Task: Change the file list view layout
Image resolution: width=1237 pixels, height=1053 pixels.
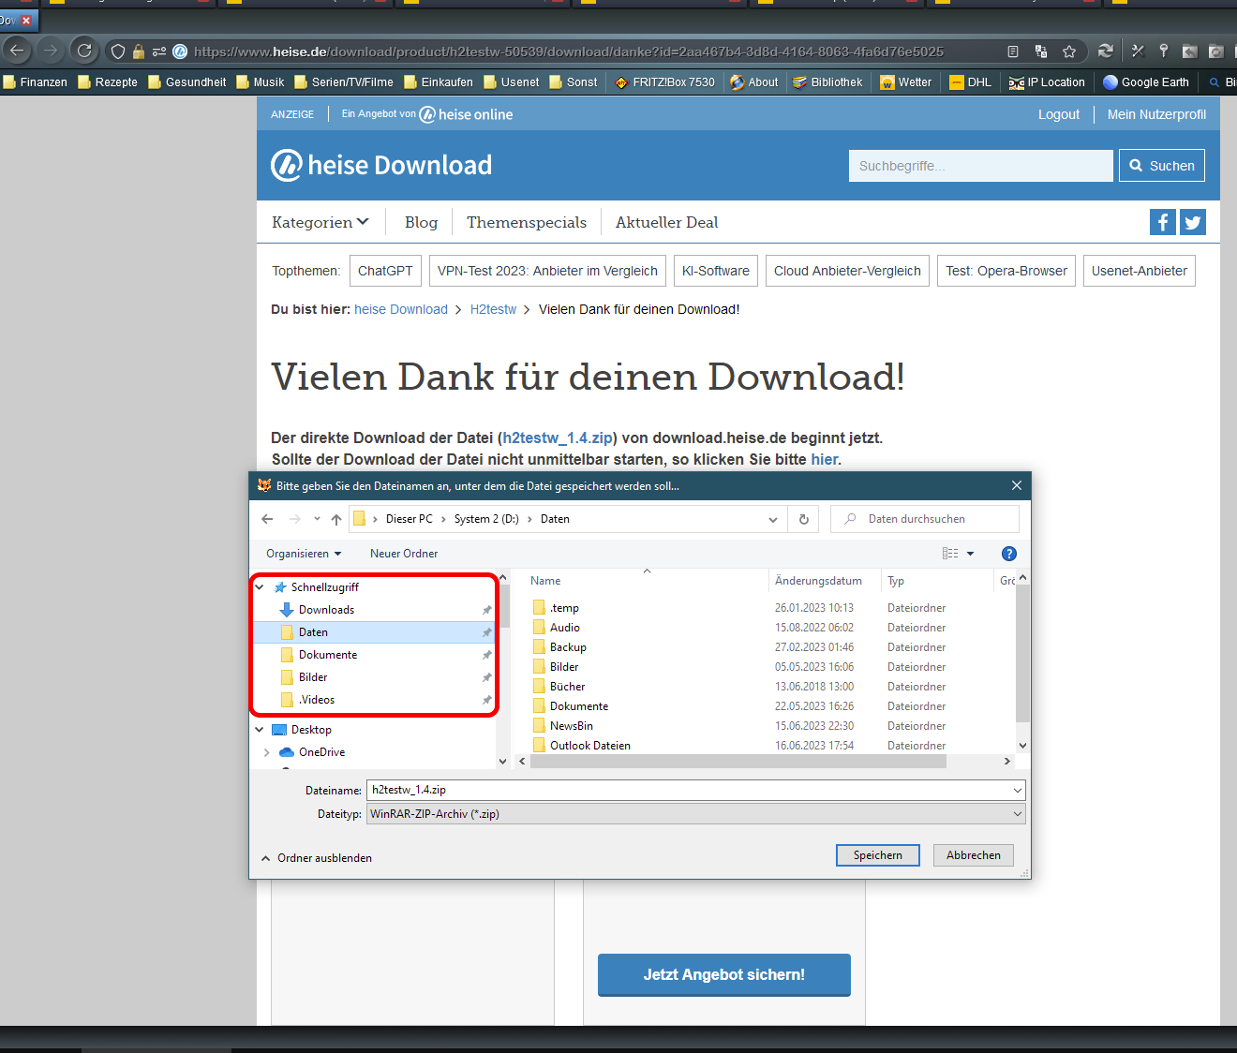Action: click(950, 554)
